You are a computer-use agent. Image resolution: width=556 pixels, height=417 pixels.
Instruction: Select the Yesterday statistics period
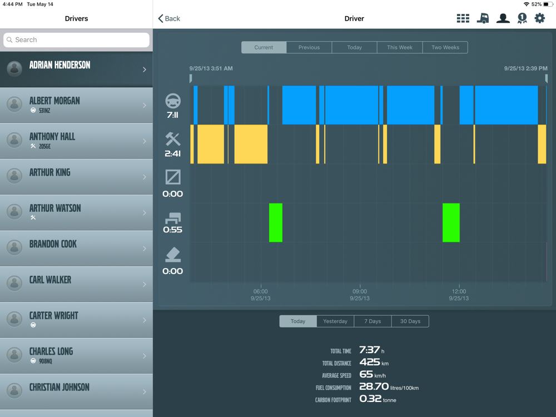pyautogui.click(x=335, y=321)
